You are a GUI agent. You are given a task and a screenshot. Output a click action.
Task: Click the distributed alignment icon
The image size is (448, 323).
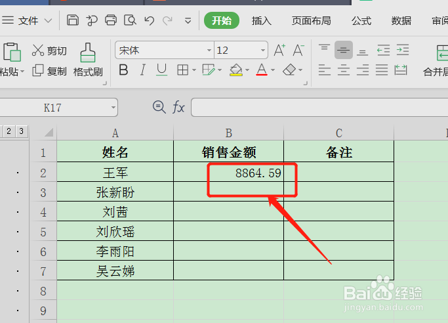coord(401,70)
